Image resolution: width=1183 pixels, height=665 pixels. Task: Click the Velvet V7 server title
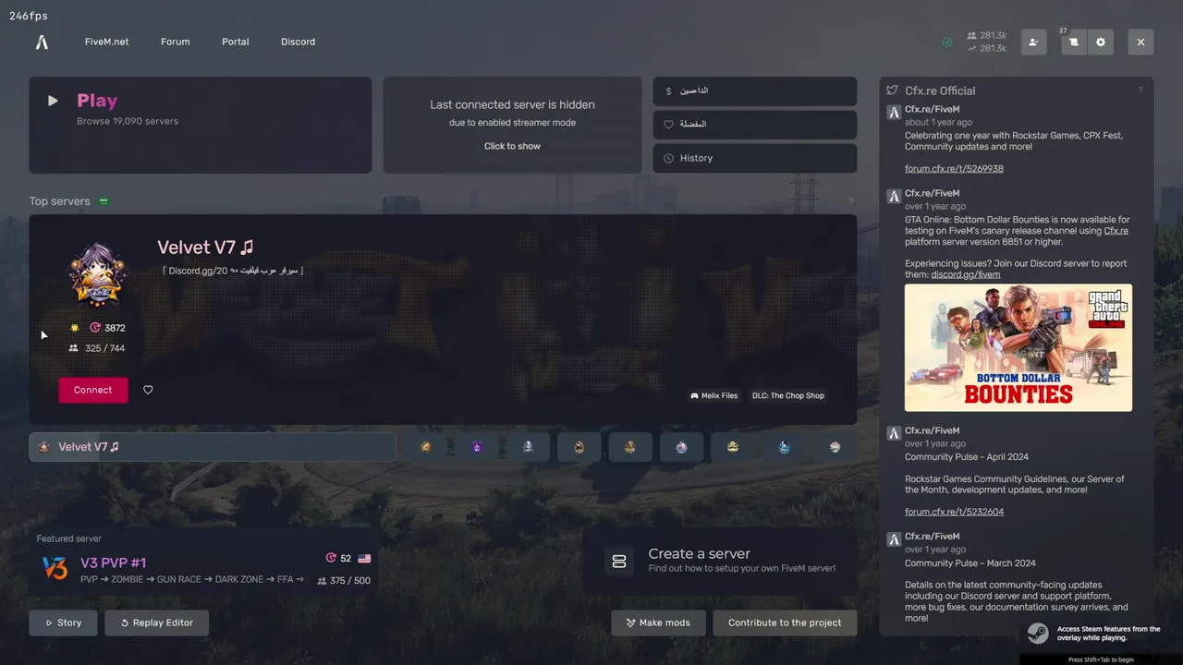click(205, 248)
